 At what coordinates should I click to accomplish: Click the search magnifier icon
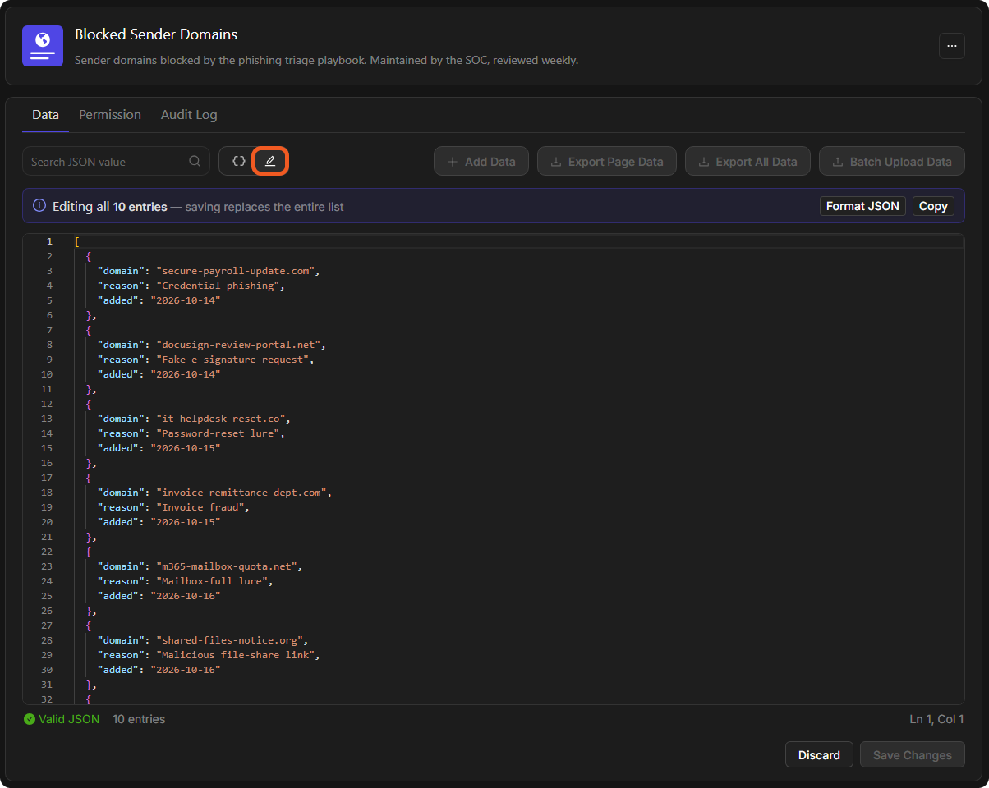pyautogui.click(x=195, y=161)
